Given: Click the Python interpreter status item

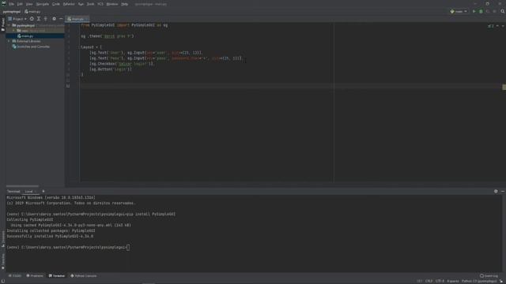Looking at the screenshot, I should point(479,281).
